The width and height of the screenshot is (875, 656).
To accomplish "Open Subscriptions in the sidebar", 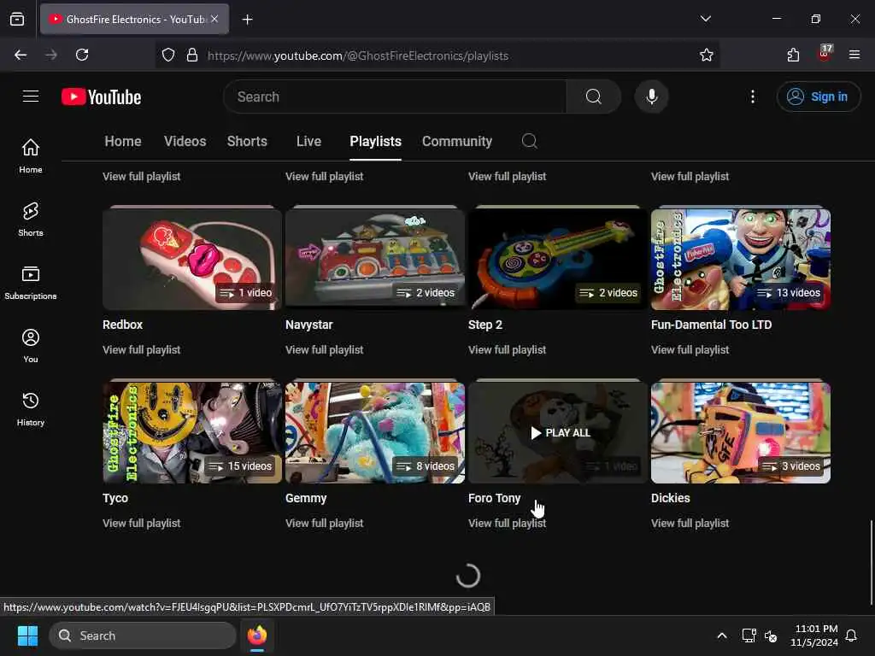I will tap(31, 283).
